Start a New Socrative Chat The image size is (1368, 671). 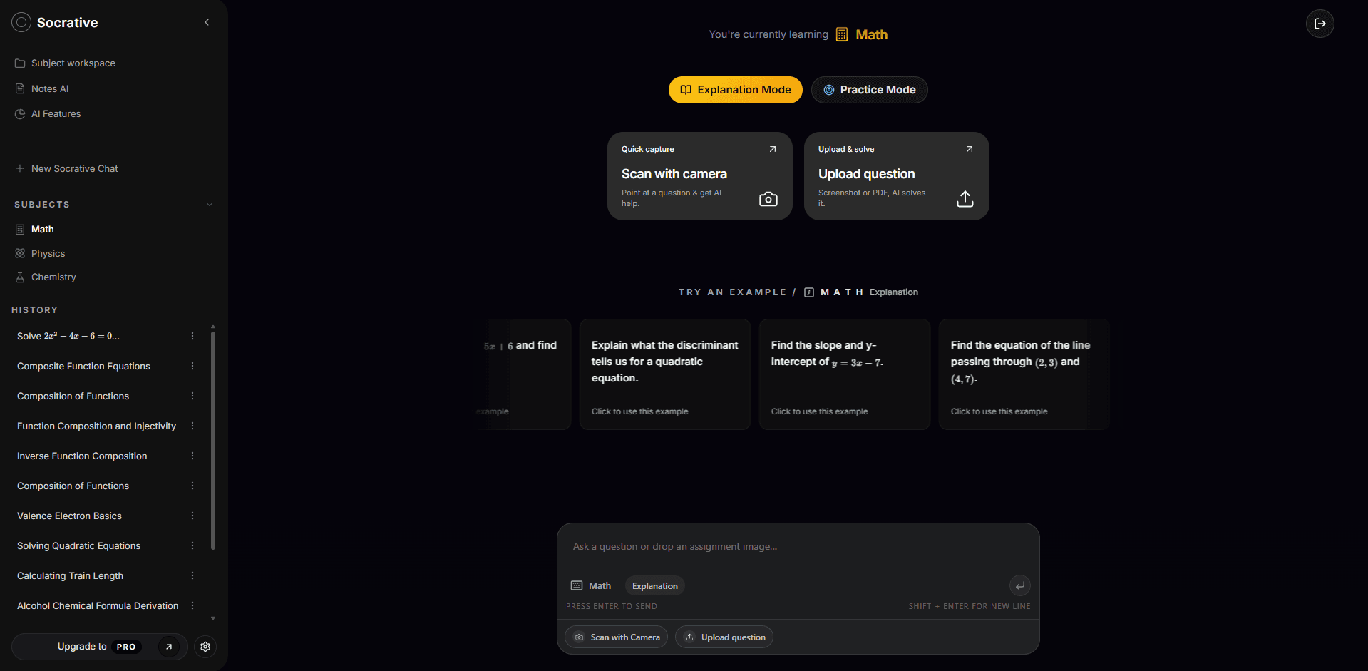tap(74, 168)
